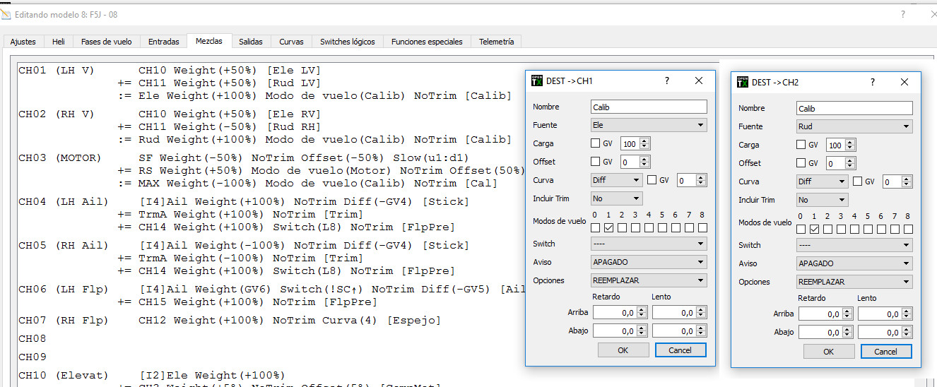Image resolution: width=937 pixels, height=387 pixels.
Task: Click help question mark in DEST->CH1 dialog
Action: 666,81
